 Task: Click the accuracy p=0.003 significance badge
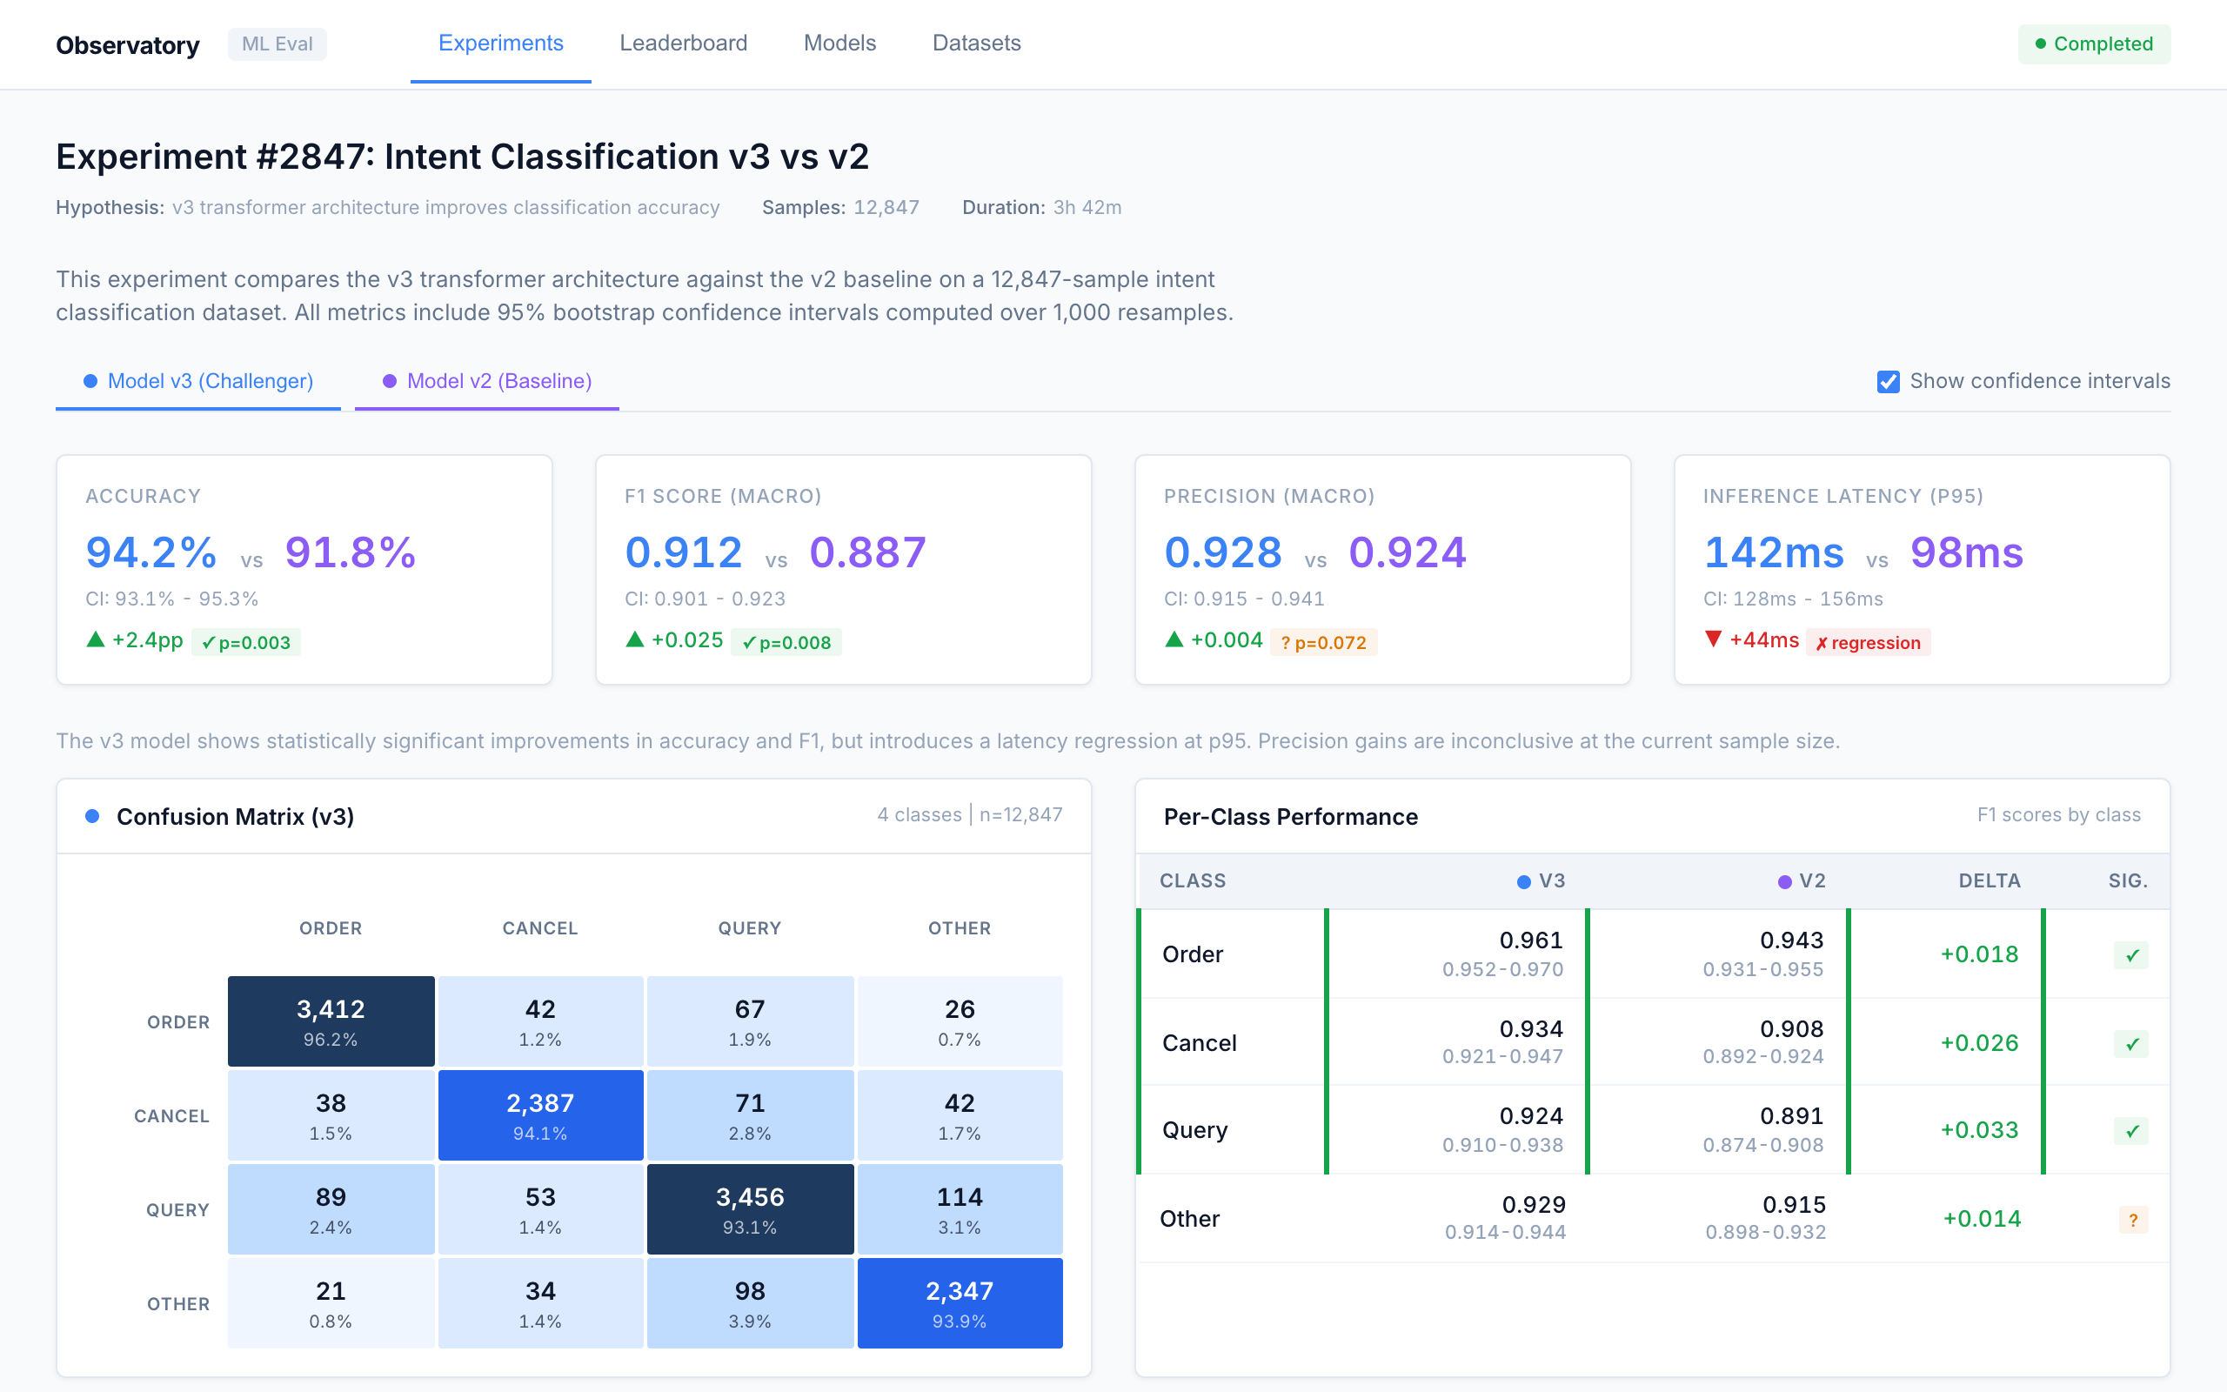tap(245, 643)
